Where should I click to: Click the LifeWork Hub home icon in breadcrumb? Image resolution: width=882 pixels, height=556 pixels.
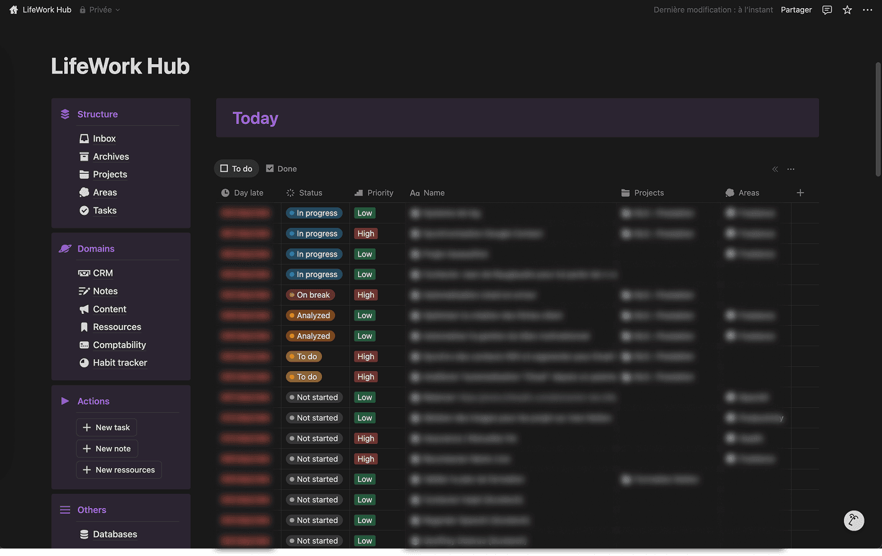point(14,10)
